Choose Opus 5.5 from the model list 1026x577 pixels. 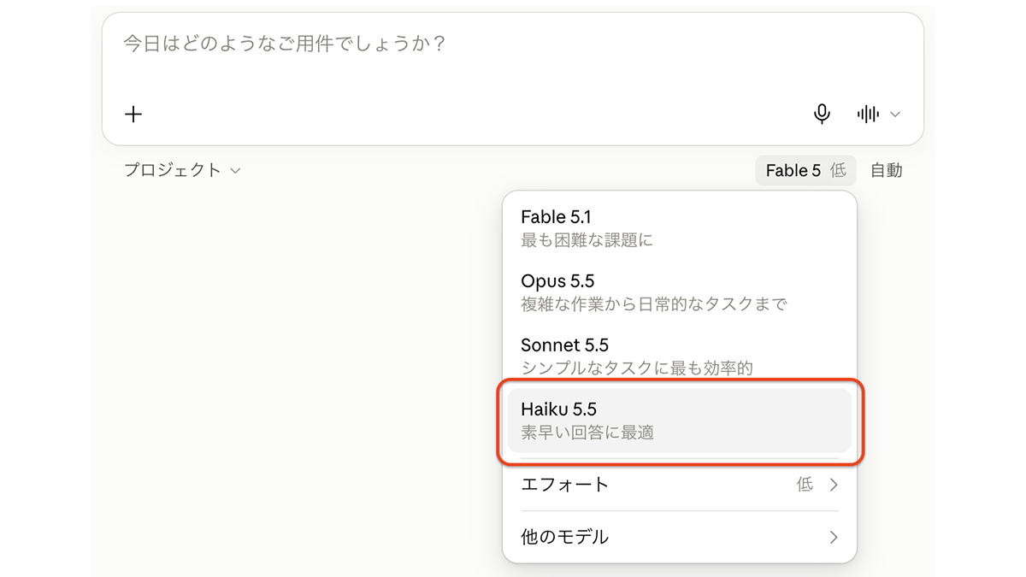click(680, 292)
